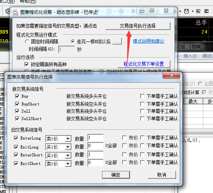Viewport: 213px width, 193px height.
Task: Open ellipsis button next to 走完一根K线以后
Action: (117, 42)
